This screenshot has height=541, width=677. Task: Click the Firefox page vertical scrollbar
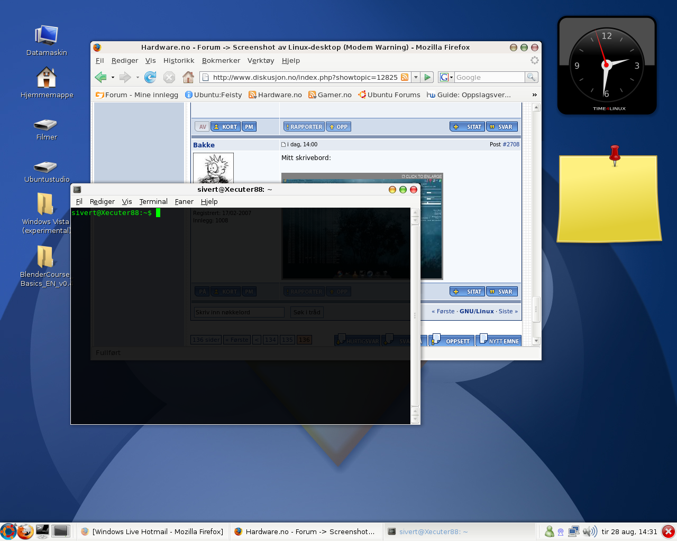[x=536, y=225]
